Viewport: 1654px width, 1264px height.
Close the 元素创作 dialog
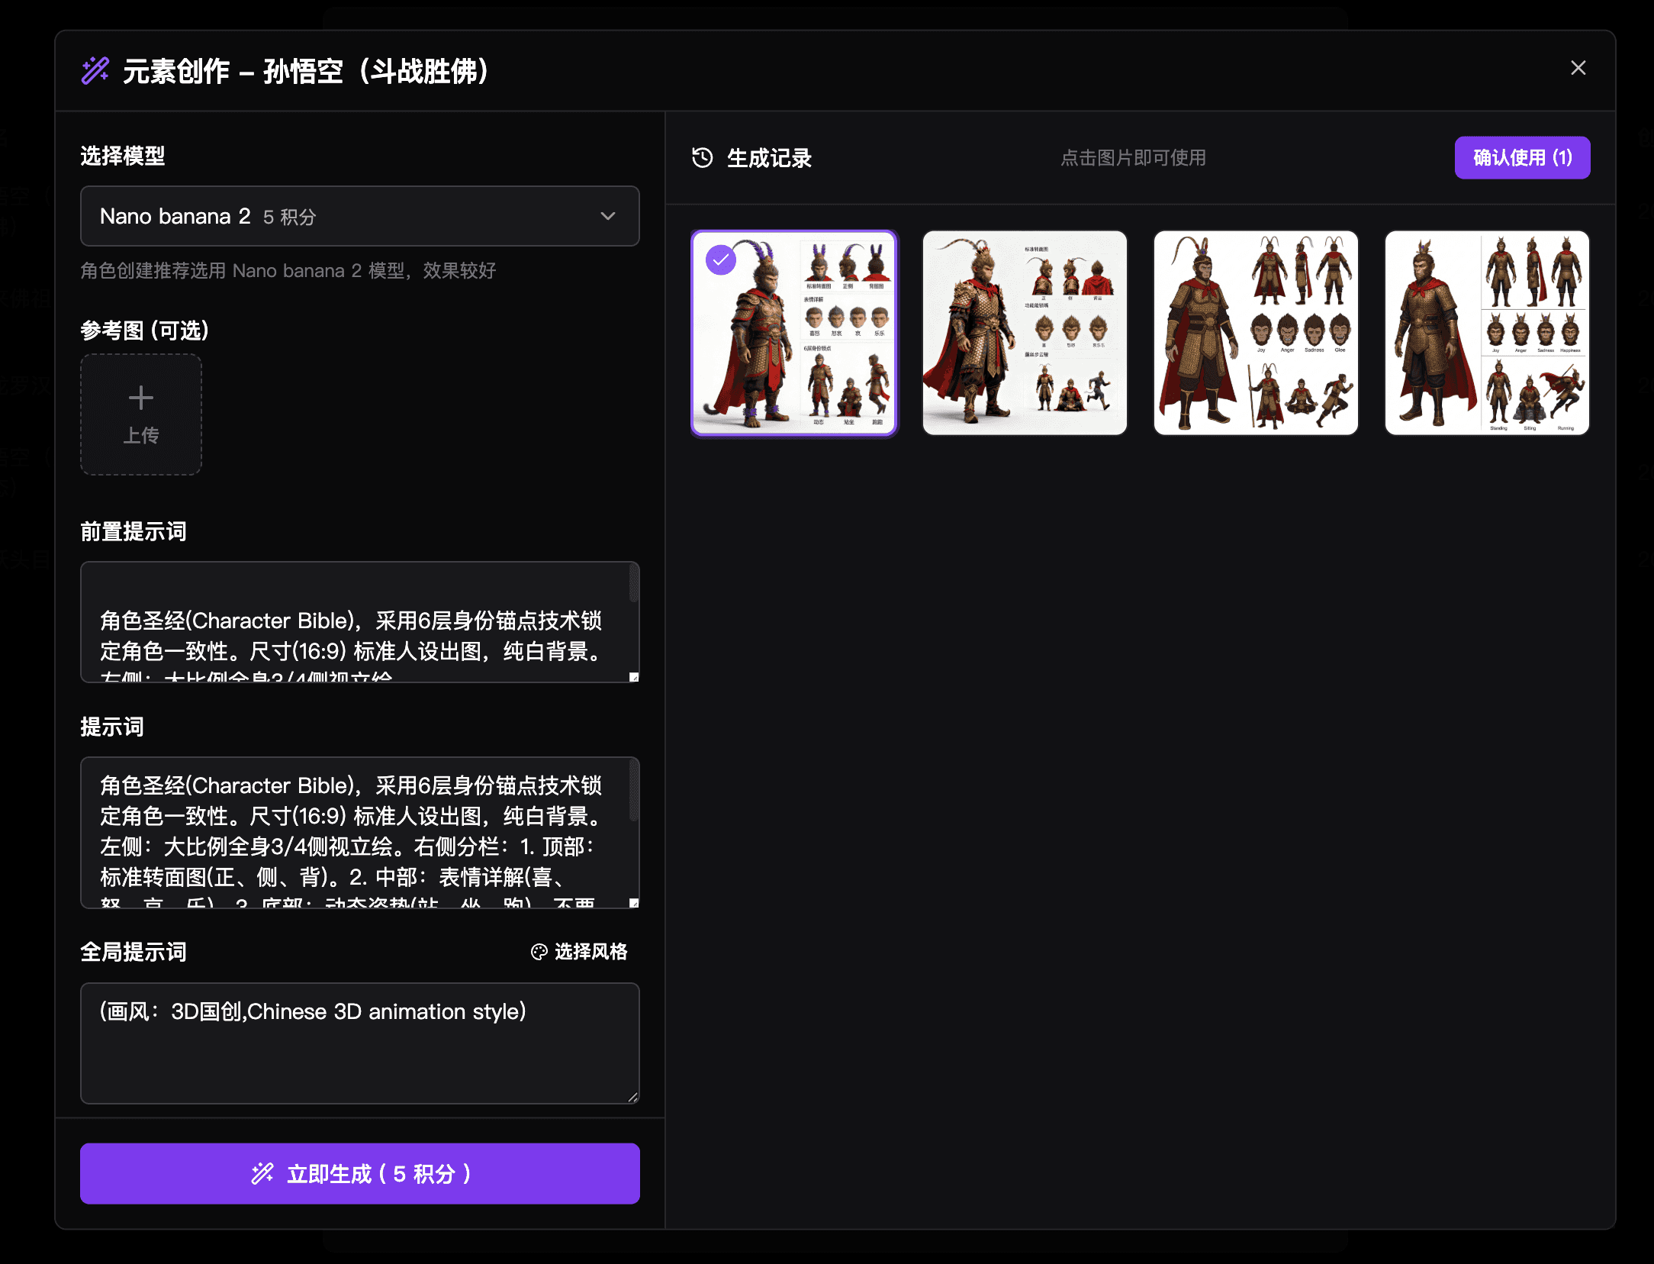click(x=1577, y=68)
